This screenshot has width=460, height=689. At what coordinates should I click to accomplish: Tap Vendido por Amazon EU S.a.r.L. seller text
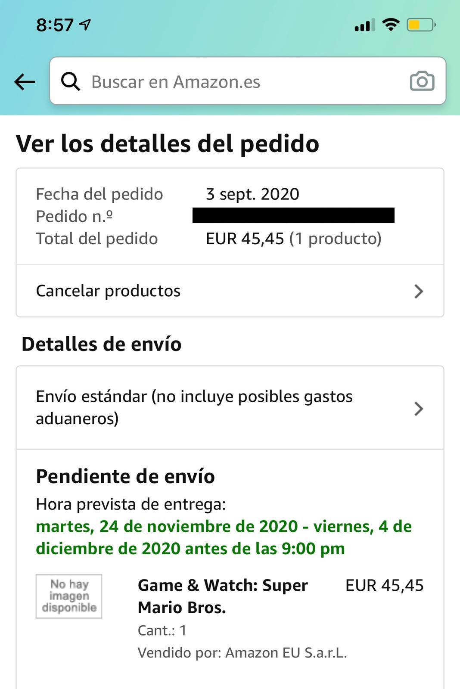242,653
